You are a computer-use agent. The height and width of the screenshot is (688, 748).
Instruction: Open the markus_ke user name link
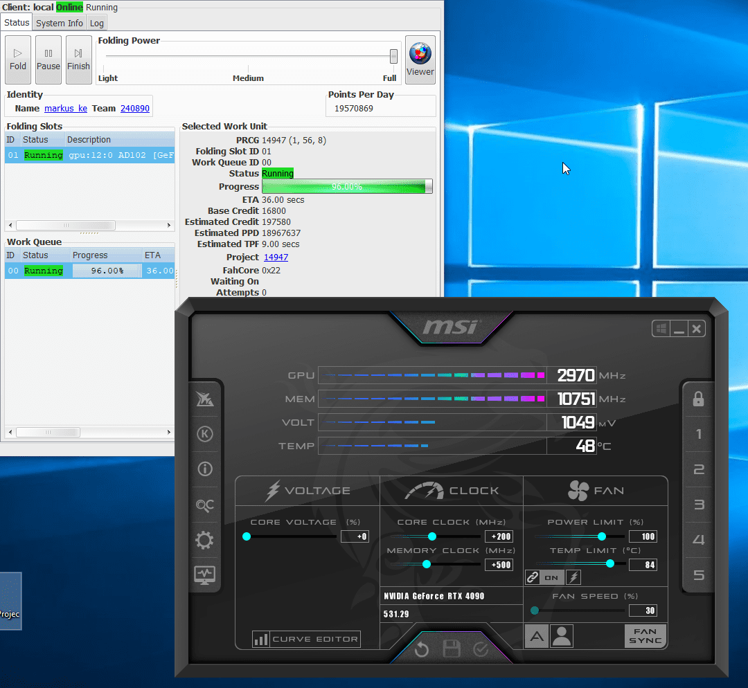pos(66,108)
